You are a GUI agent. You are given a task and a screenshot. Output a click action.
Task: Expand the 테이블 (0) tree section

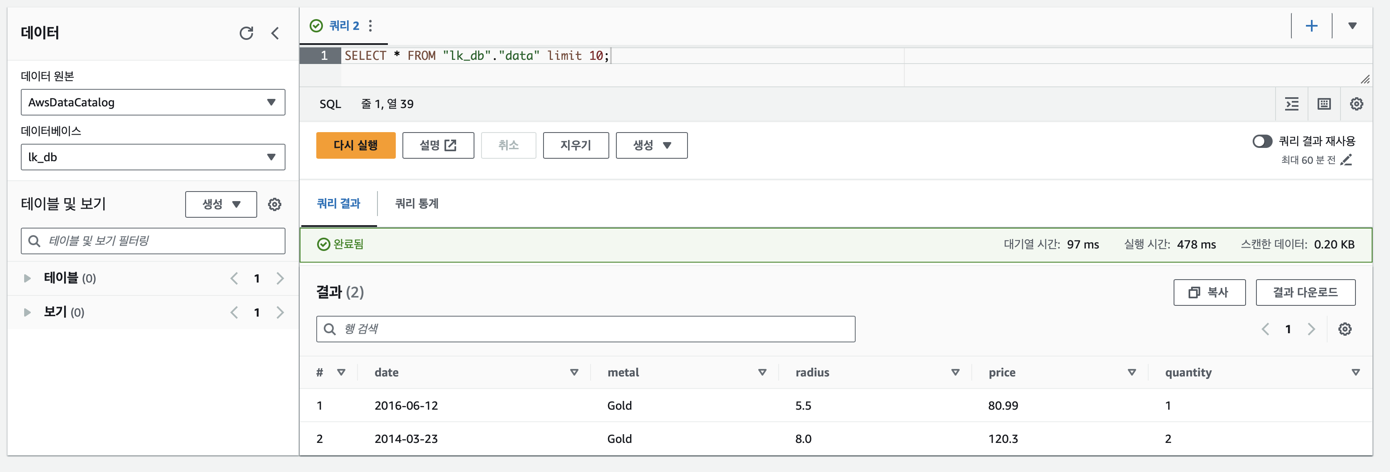pyautogui.click(x=27, y=278)
